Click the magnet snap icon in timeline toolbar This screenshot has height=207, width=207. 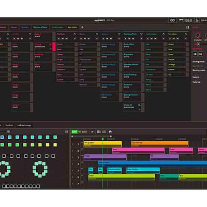click(110, 132)
